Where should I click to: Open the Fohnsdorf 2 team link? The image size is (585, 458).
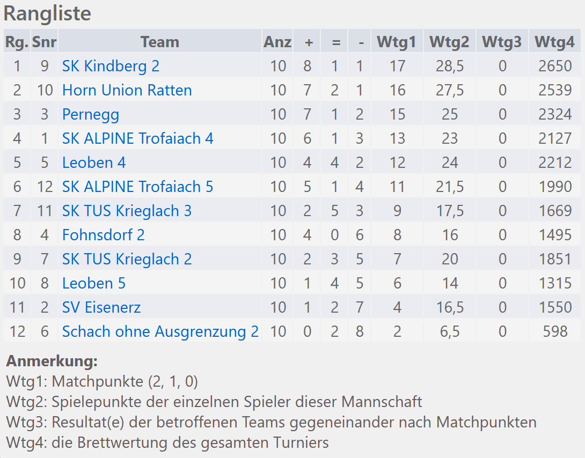pos(104,235)
